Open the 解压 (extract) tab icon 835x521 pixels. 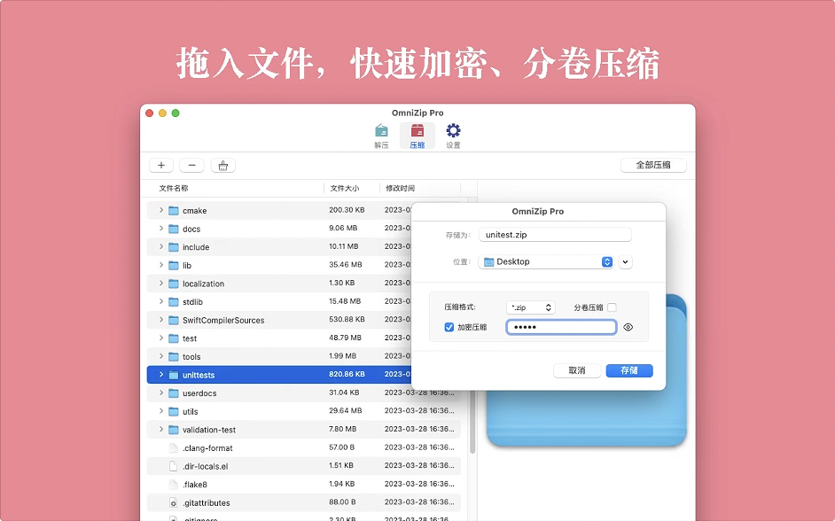381,132
